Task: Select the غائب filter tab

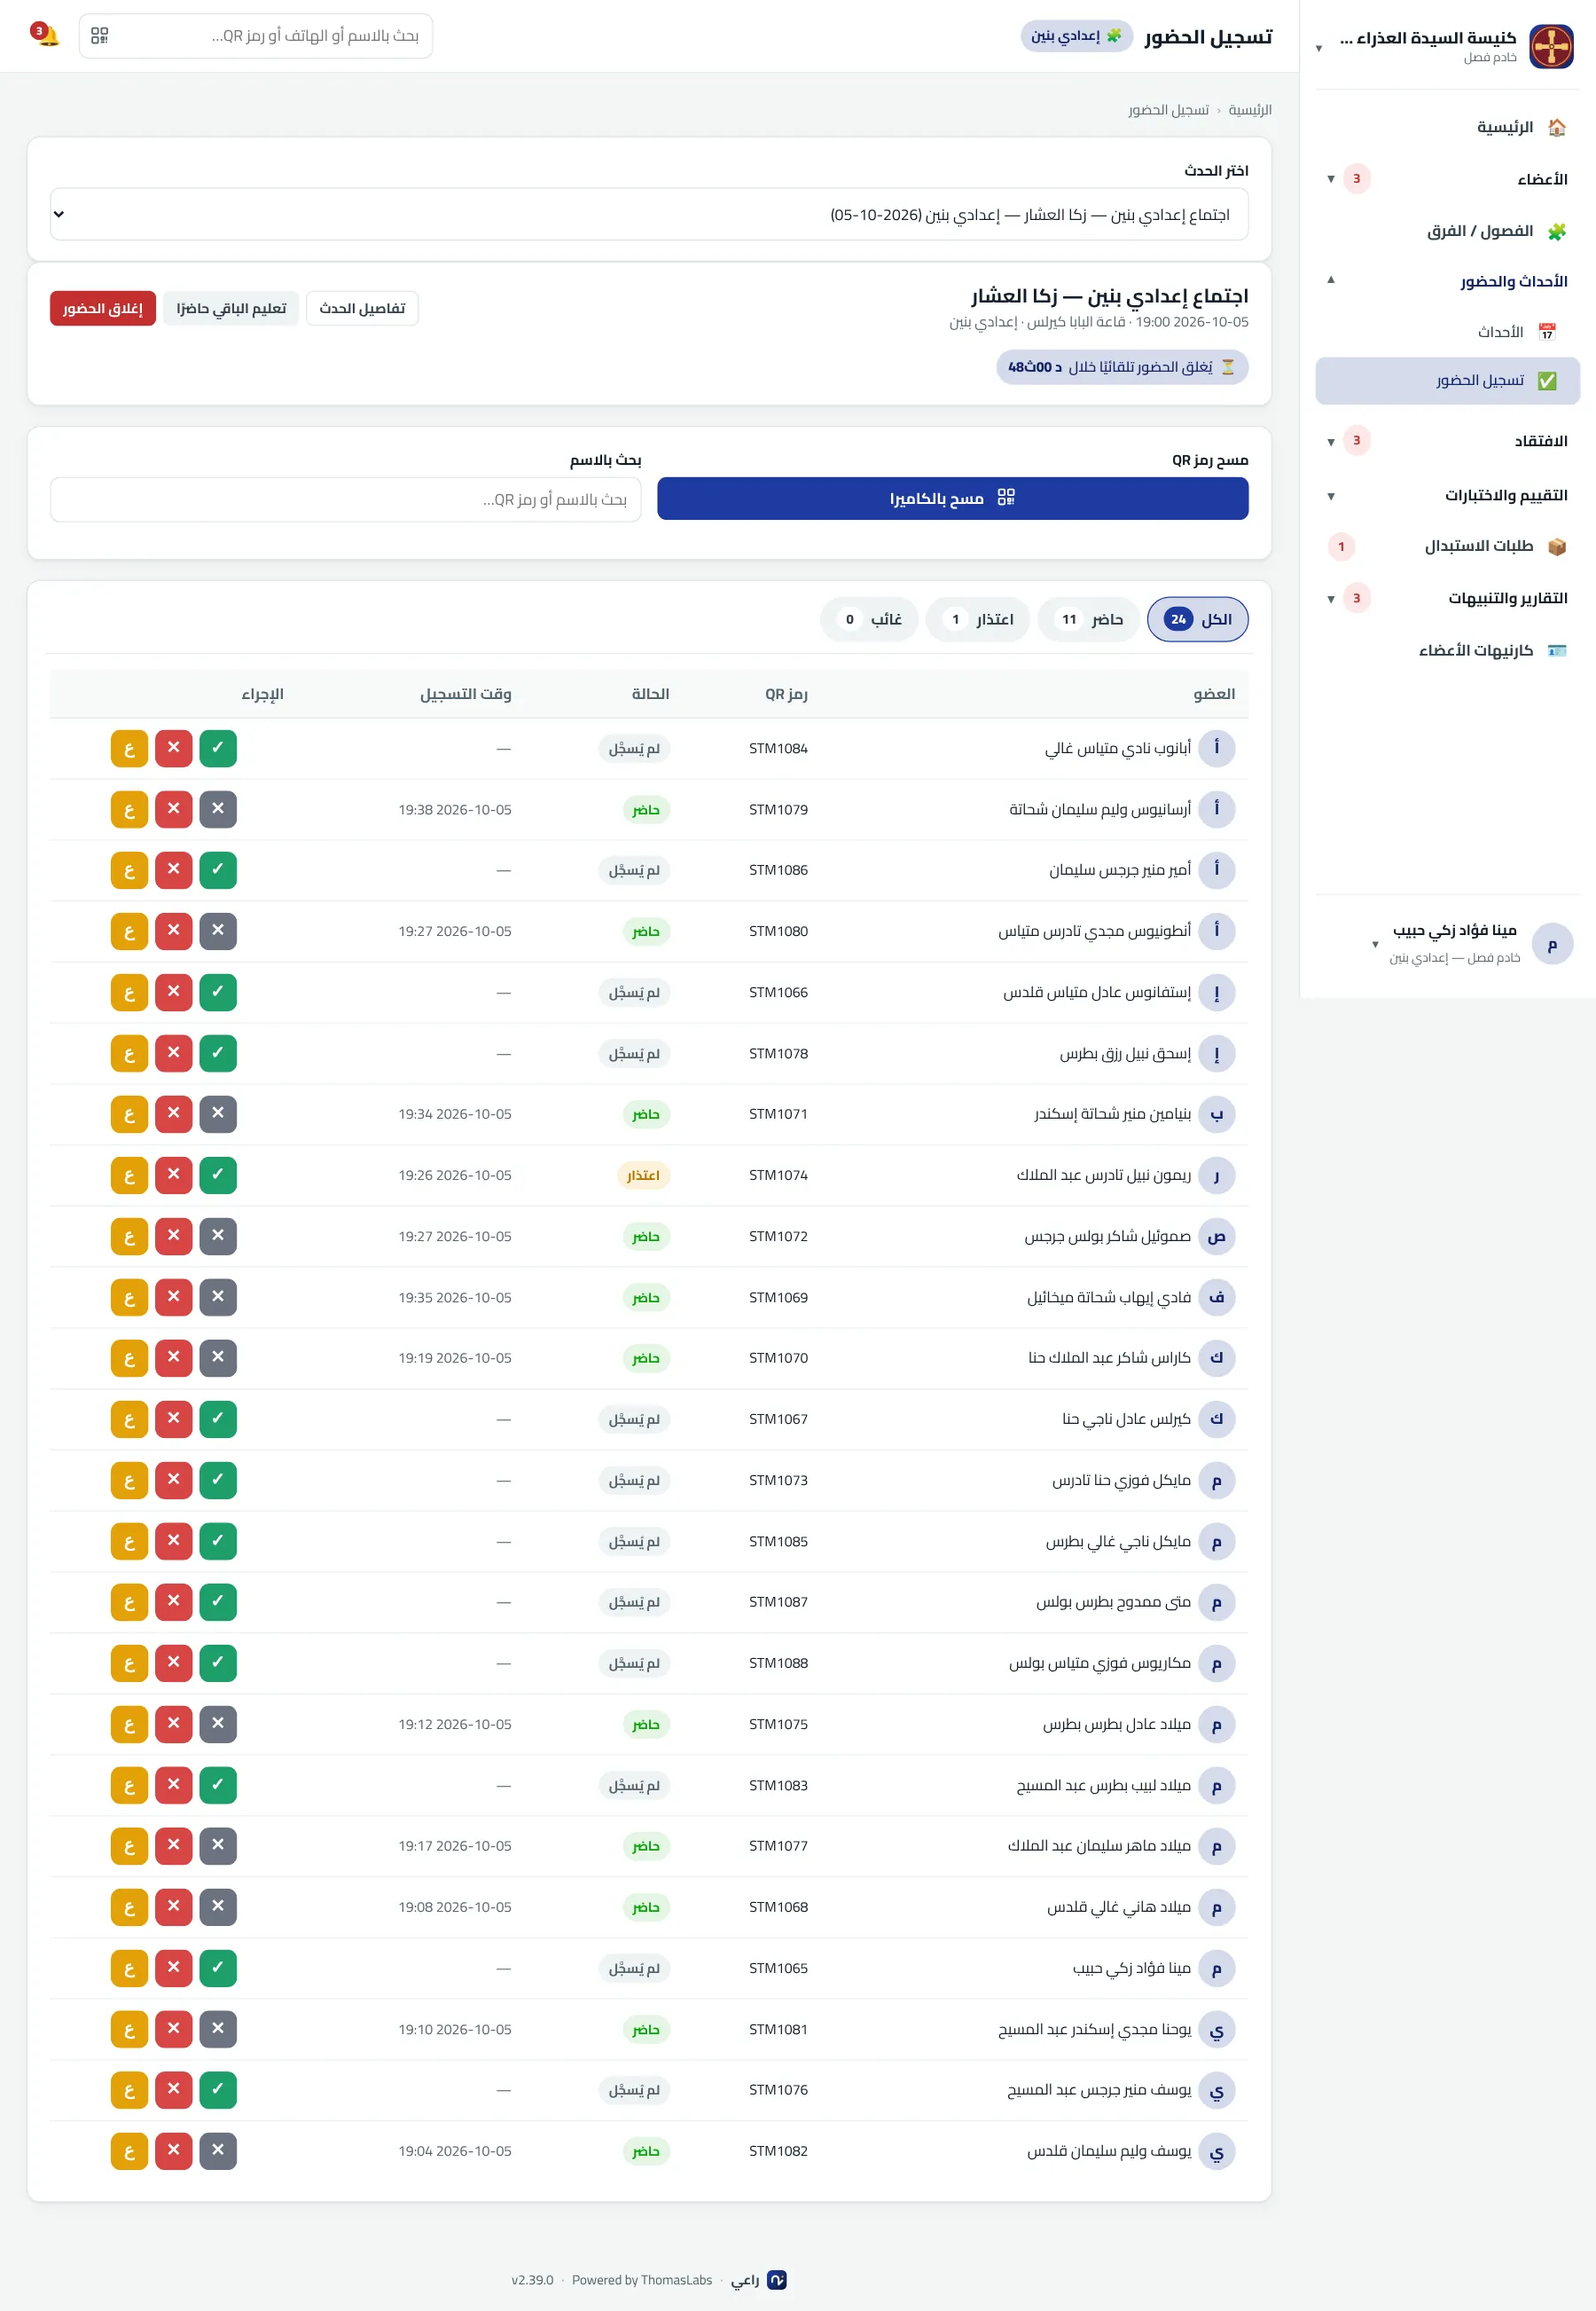Action: click(x=869, y=619)
